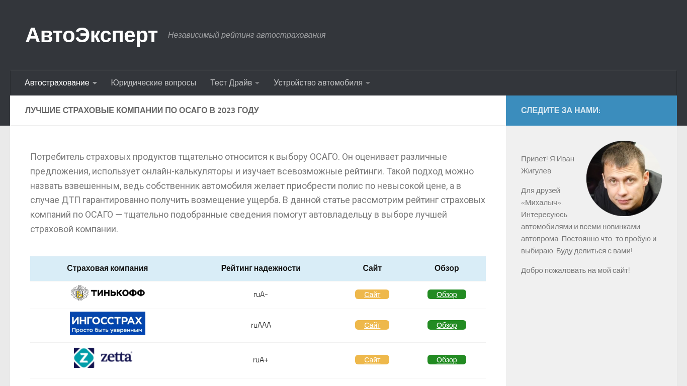The width and height of the screenshot is (687, 386).
Task: Click the Тинькофф company logo
Action: pos(108,293)
